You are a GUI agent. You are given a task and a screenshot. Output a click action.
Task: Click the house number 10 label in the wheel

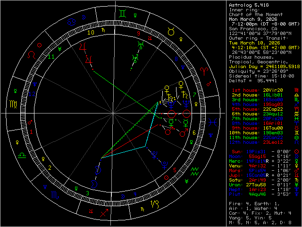tap(91, 33)
